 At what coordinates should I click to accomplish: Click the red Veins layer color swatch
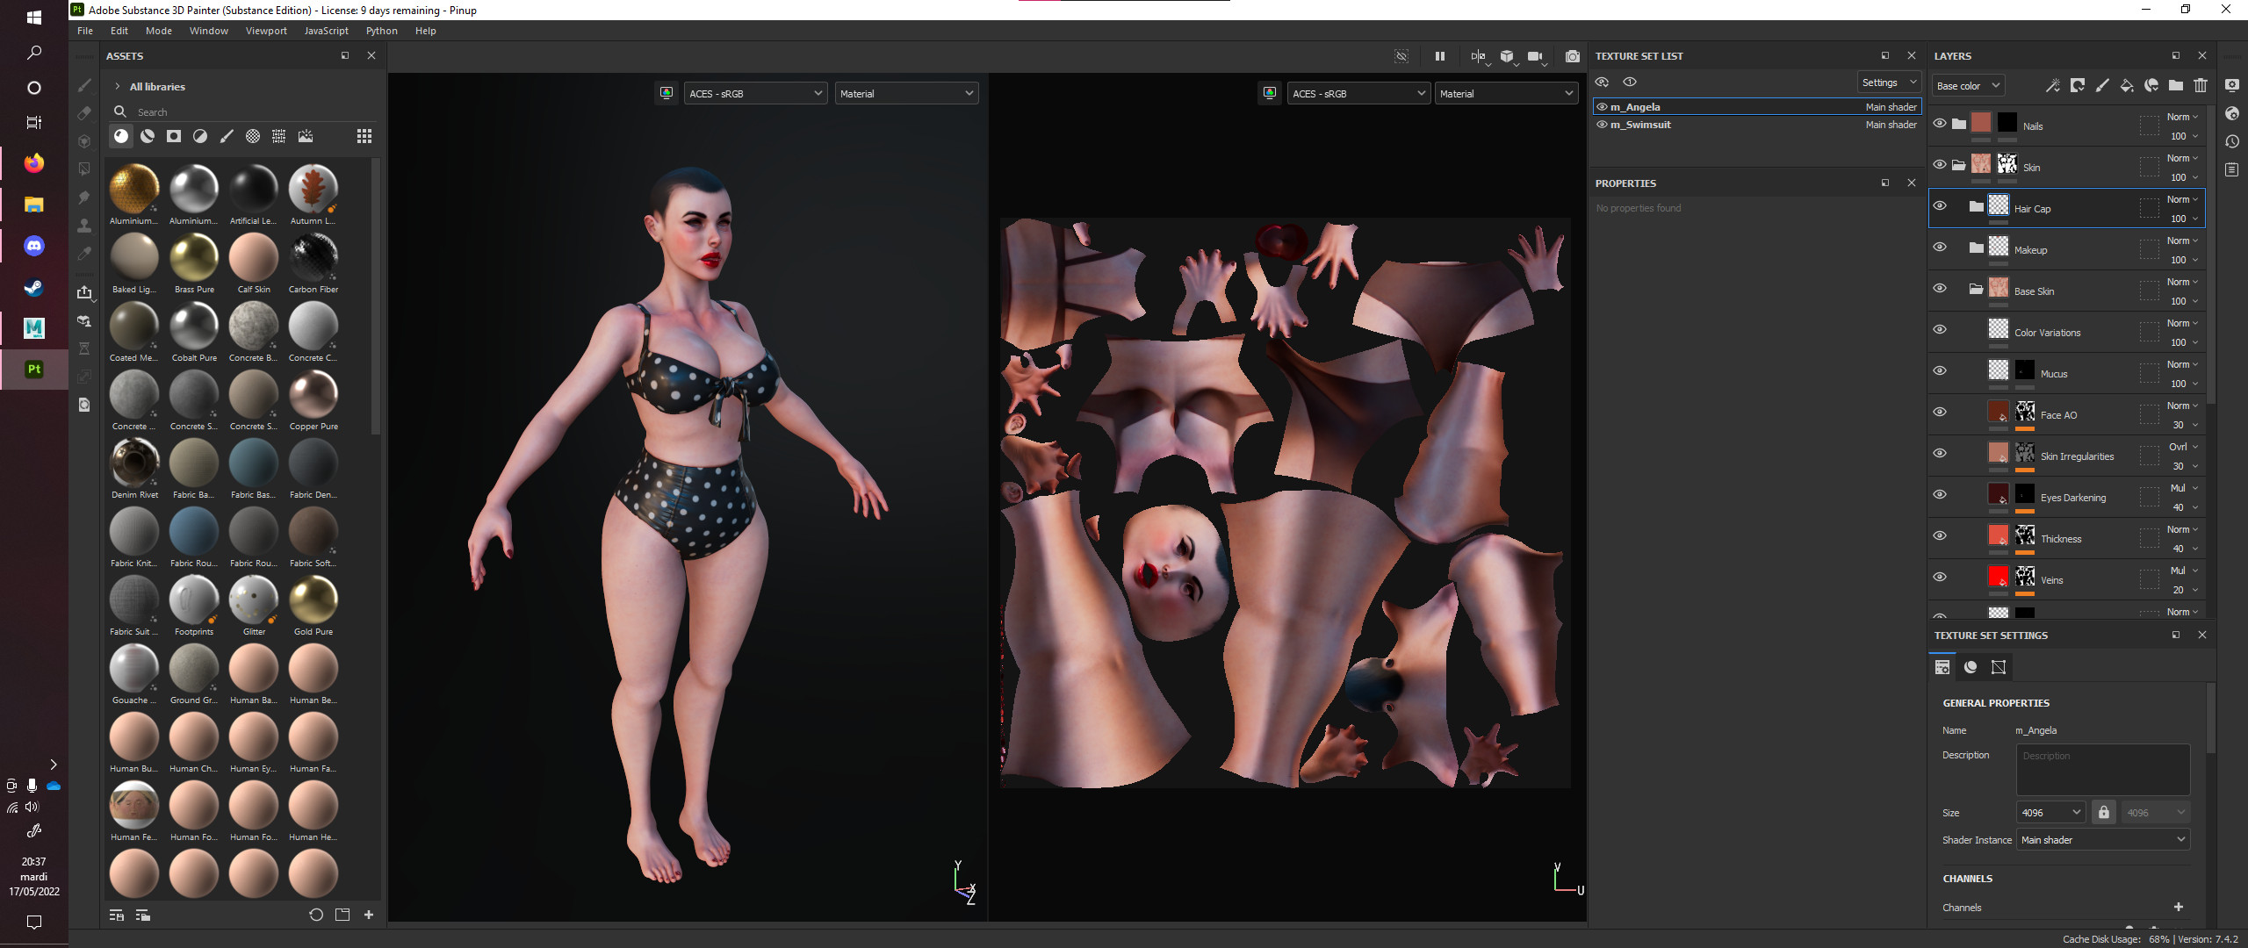tap(1998, 577)
